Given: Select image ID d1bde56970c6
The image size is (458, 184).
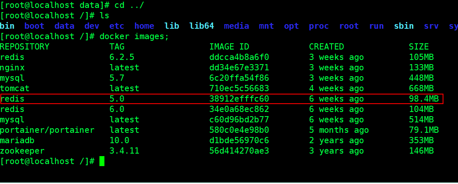Looking at the screenshot, I should pyautogui.click(x=239, y=141).
